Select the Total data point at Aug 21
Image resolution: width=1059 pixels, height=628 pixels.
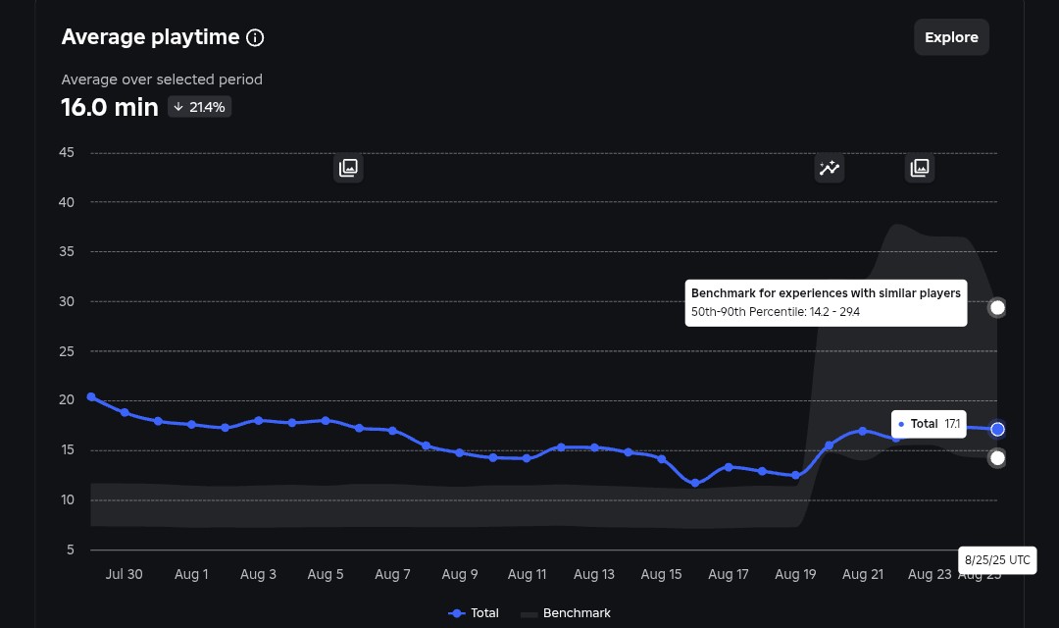pos(863,431)
